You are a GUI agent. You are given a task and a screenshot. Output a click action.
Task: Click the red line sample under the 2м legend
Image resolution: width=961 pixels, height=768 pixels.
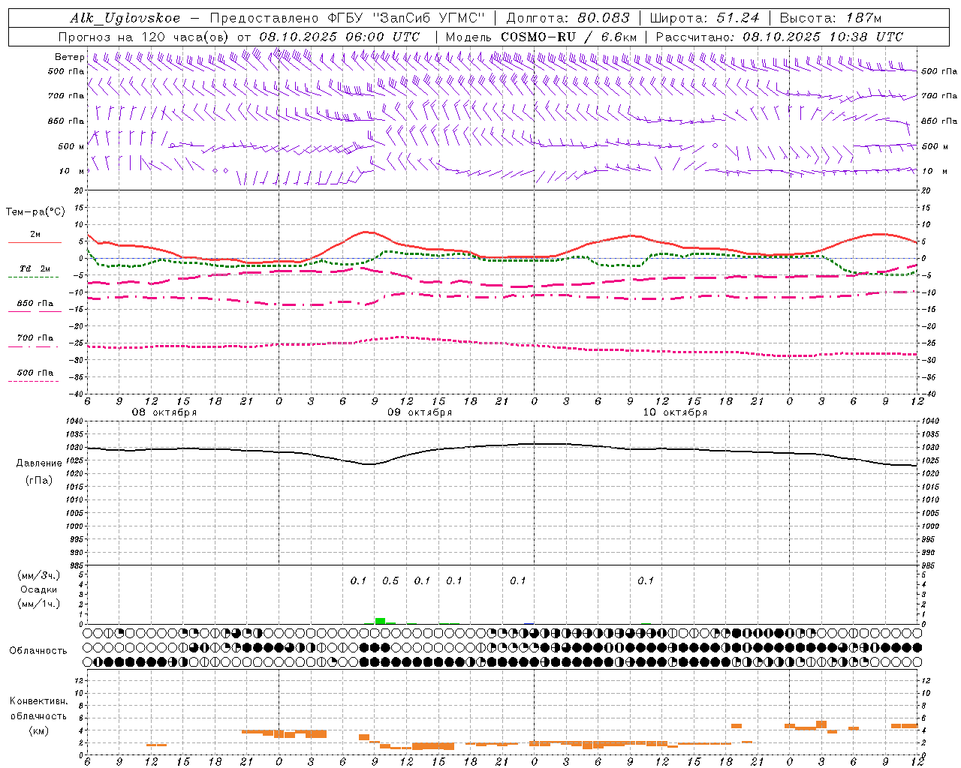click(35, 243)
